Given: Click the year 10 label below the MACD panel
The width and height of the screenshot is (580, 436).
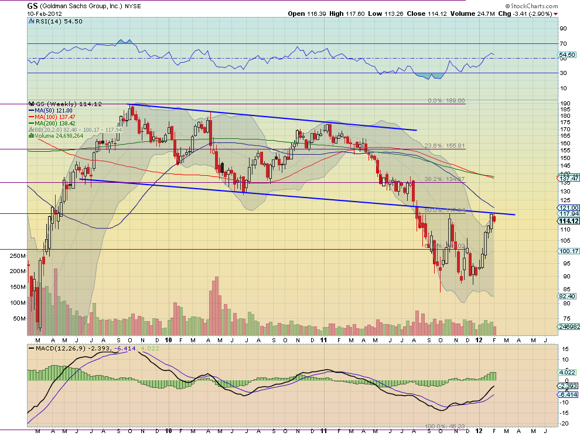Looking at the screenshot, I should [168, 431].
